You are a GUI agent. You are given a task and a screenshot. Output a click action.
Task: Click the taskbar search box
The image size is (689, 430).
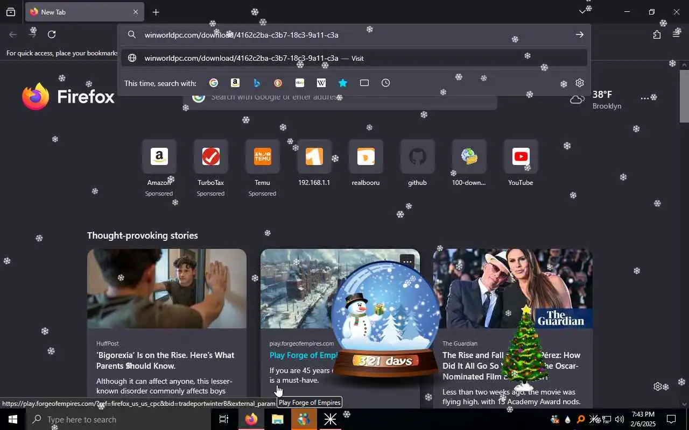point(118,419)
